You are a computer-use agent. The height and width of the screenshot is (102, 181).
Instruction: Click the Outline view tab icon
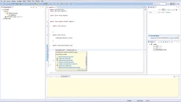(x=149, y=42)
